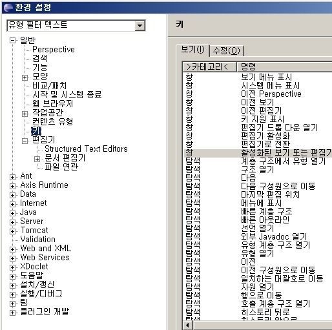Select the 편집기 드롭 다운 열기 row

[258, 127]
